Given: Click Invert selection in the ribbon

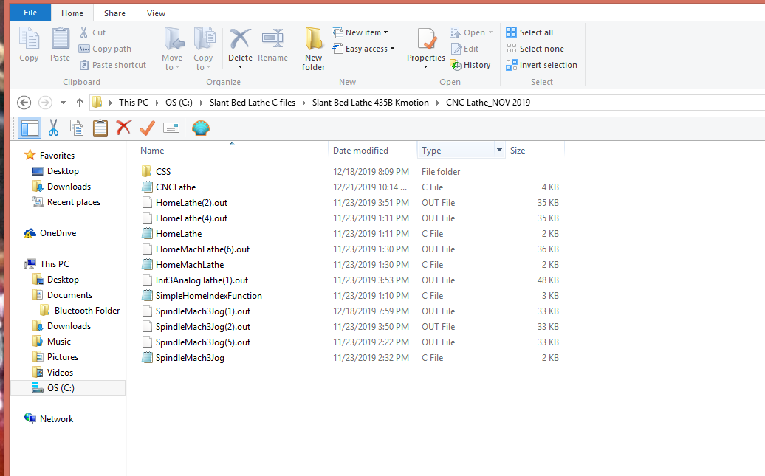Looking at the screenshot, I should tap(541, 65).
